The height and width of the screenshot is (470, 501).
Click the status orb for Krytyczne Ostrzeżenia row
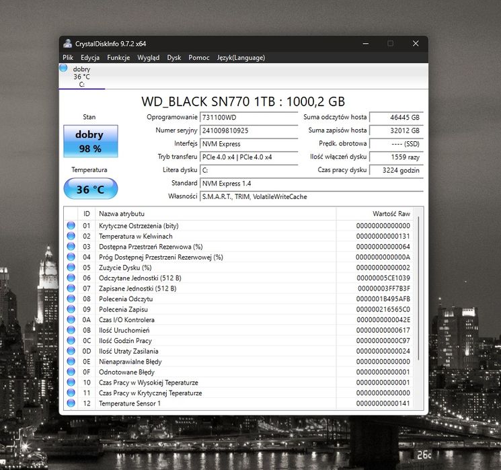pos(71,225)
